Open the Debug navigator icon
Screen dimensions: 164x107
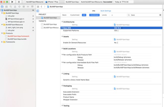pos(24,7)
